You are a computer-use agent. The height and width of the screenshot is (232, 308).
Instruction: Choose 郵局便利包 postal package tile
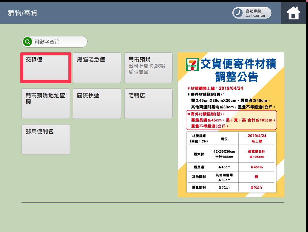pos(46,139)
